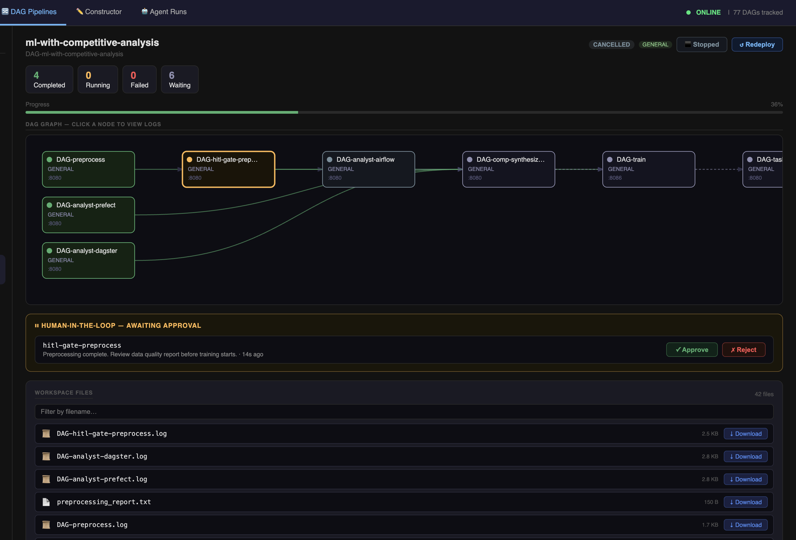Click the DAG-analyst-prefect status dot
This screenshot has height=540, width=796.
pos(49,205)
